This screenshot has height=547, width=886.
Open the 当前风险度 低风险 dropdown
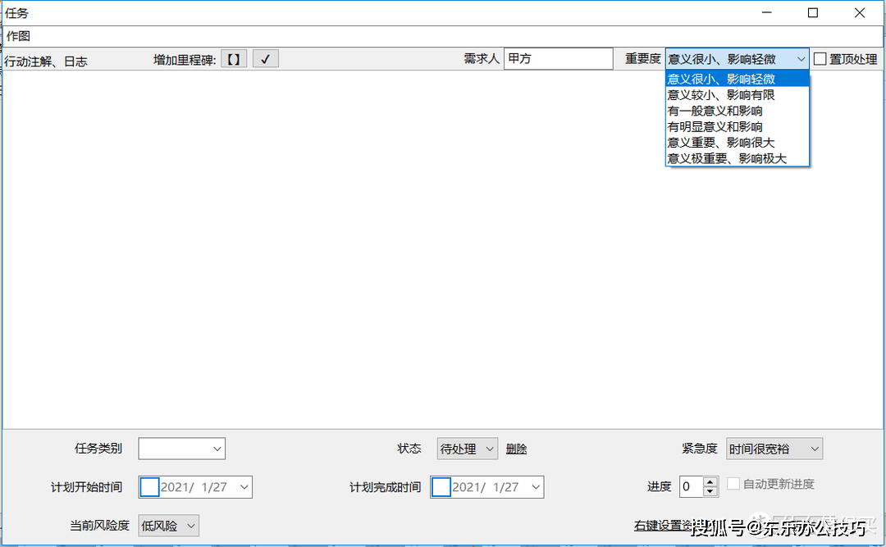[168, 526]
